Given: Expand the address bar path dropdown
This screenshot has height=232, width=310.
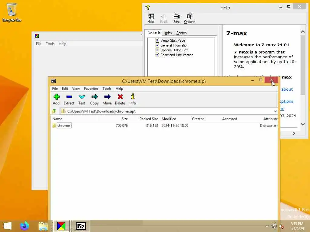Looking at the screenshot, I should coord(275,111).
